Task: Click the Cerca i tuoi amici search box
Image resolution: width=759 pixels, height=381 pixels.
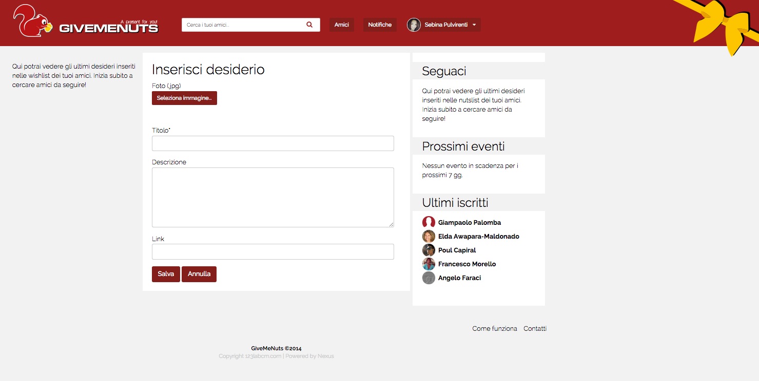Action: tap(244, 25)
